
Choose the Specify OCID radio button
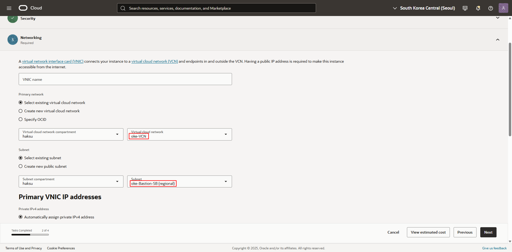(x=21, y=119)
